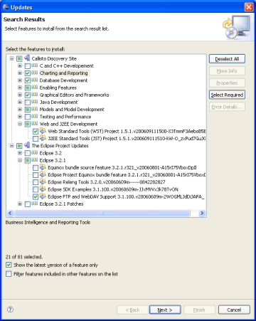Expand the Enabling Features node

20,88
